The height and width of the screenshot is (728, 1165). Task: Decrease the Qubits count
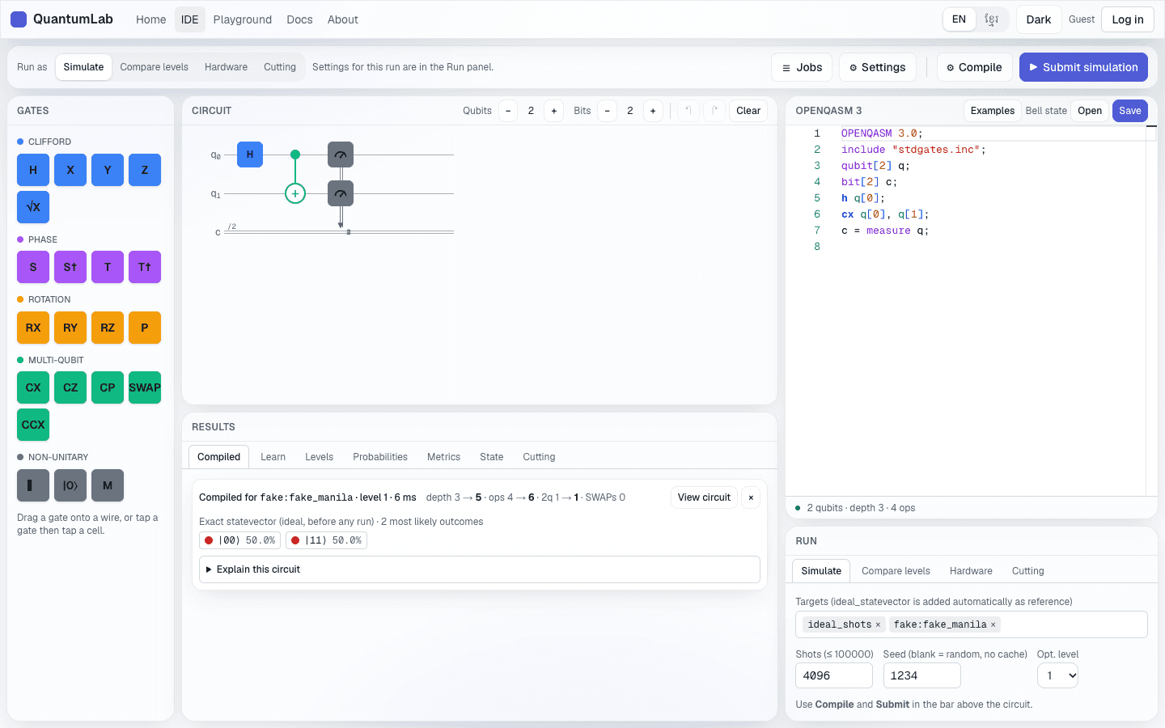point(508,111)
